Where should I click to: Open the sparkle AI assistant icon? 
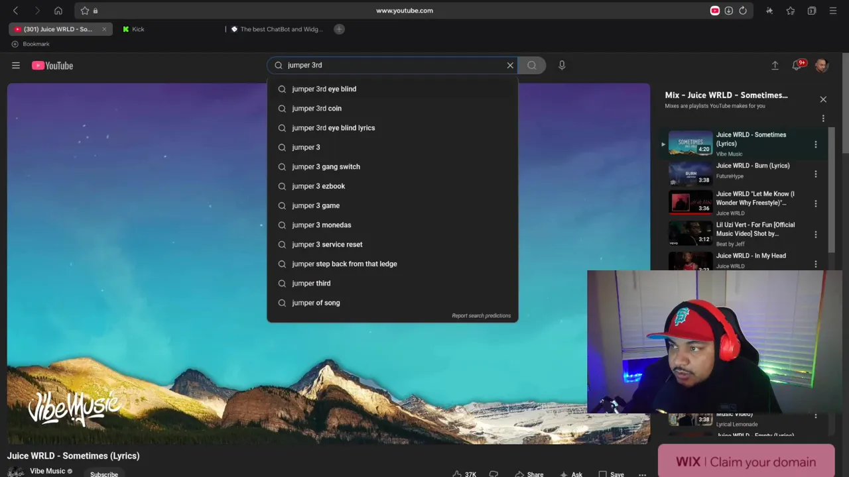click(x=769, y=11)
